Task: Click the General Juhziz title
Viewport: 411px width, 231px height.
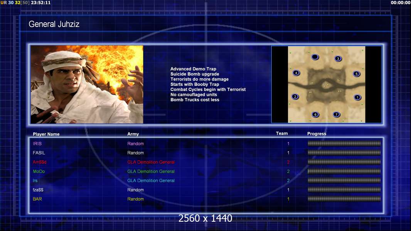Action: 54,24
